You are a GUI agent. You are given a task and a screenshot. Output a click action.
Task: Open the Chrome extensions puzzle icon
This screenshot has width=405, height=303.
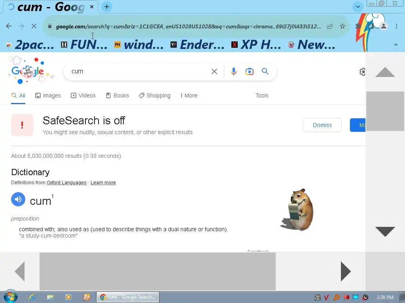358,26
